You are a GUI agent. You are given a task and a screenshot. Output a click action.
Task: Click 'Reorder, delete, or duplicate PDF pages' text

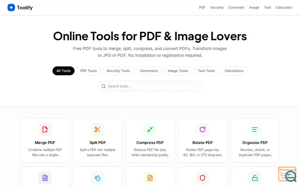click(255, 152)
